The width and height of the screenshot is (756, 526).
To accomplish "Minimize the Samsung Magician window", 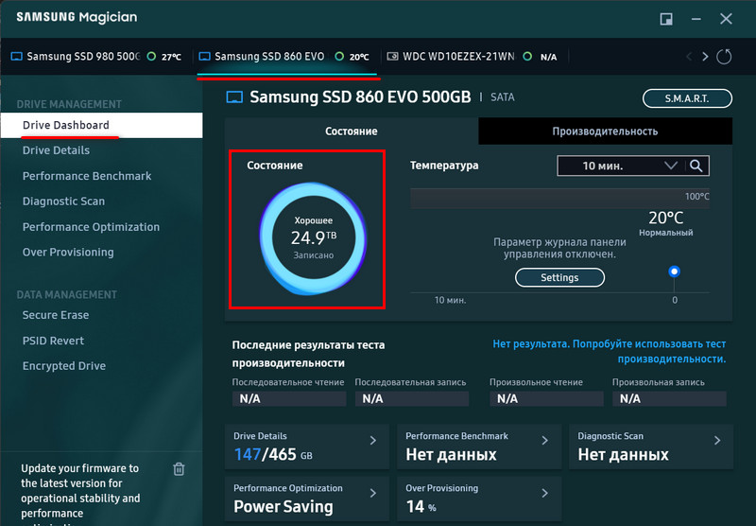I will 696,19.
